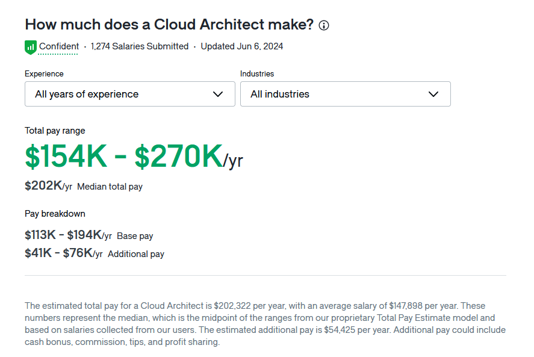Click the "How much does a Cloud Architect make?" heading
Screen dimensions: 534x357
pos(169,25)
